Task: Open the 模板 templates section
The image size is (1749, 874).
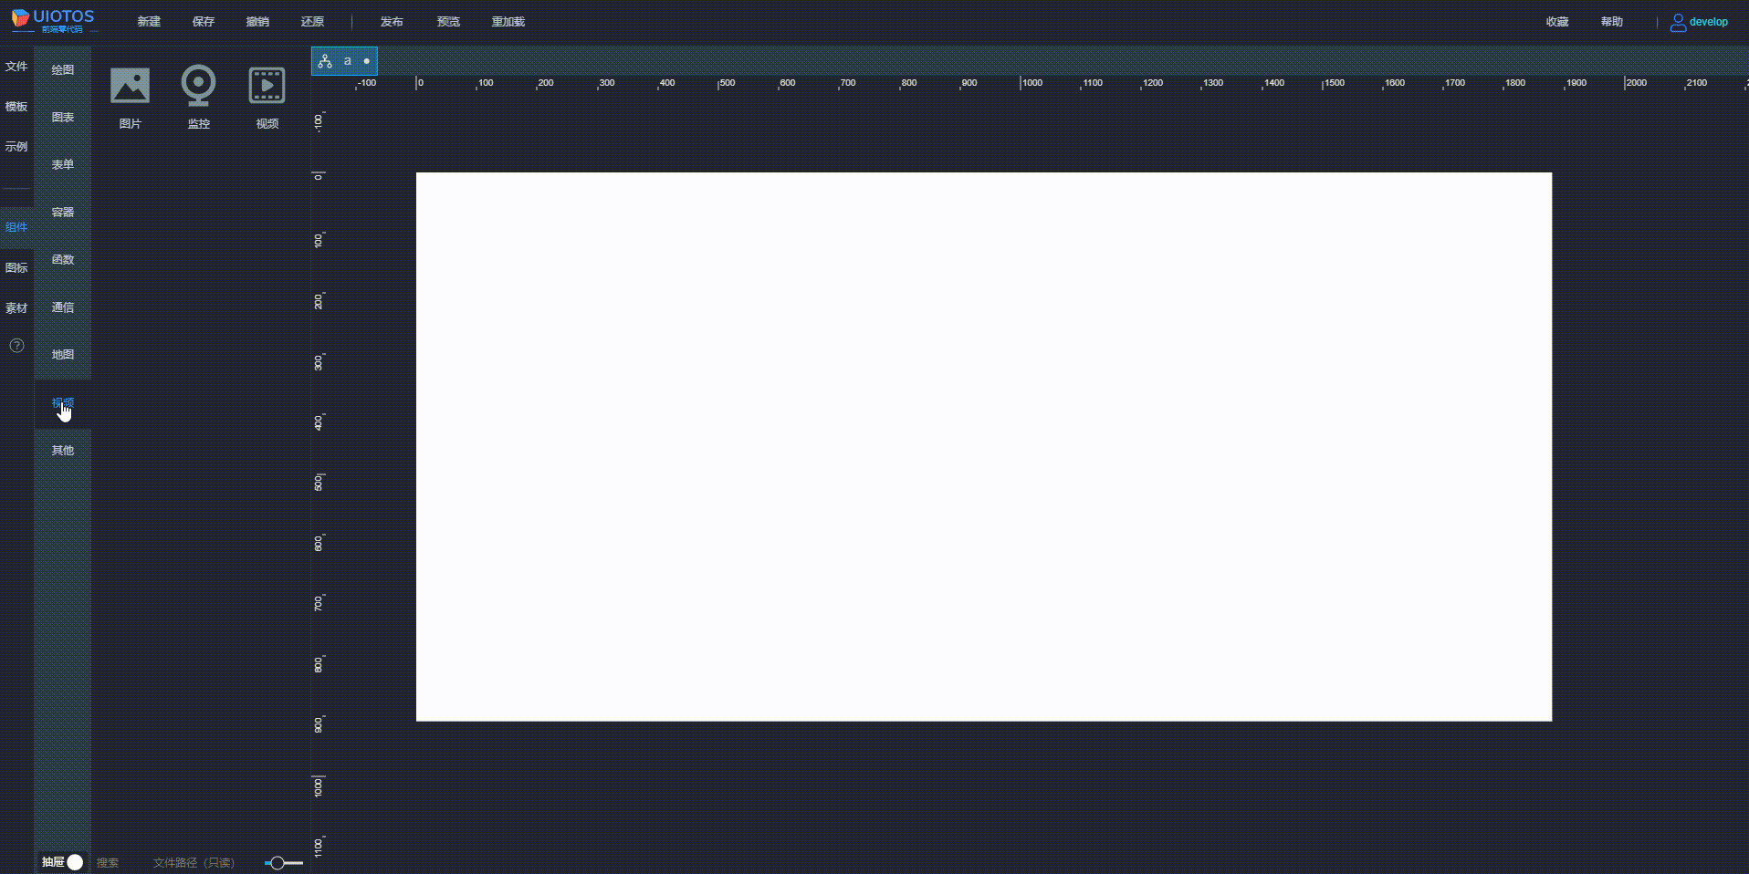Action: coord(16,106)
